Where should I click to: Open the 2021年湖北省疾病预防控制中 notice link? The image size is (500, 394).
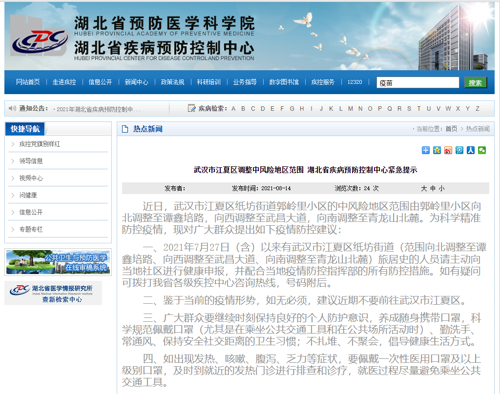point(99,109)
